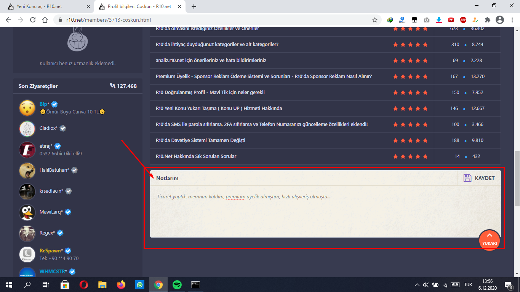Open WhatsApp from the taskbar
The height and width of the screenshot is (292, 520).
click(140, 284)
